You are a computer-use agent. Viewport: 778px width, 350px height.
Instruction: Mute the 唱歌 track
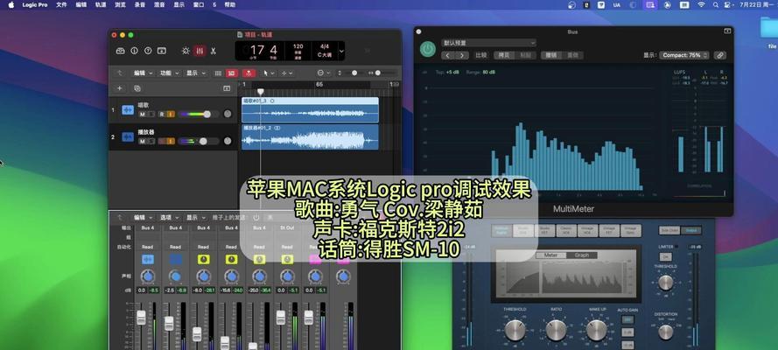(x=143, y=115)
